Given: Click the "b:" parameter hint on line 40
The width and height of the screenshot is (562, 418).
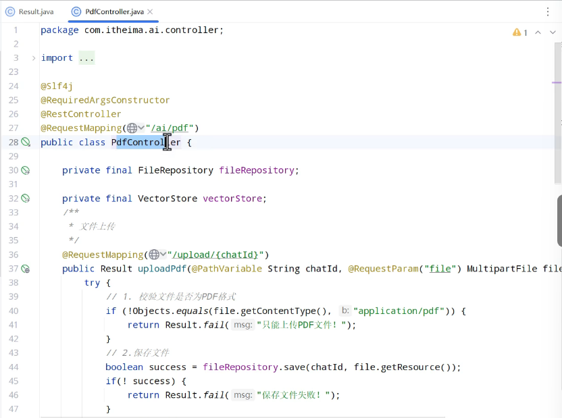Looking at the screenshot, I should point(345,311).
